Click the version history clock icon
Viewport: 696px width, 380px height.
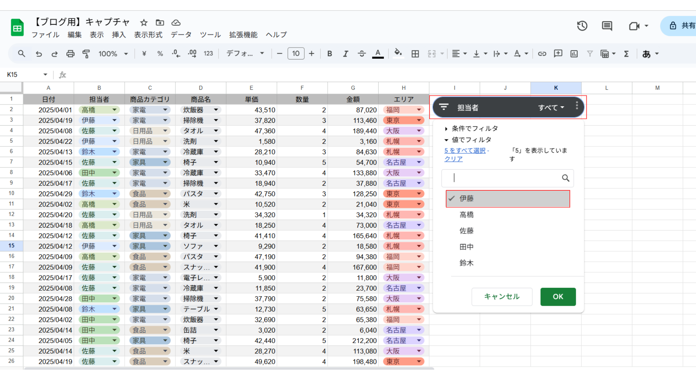pyautogui.click(x=582, y=26)
